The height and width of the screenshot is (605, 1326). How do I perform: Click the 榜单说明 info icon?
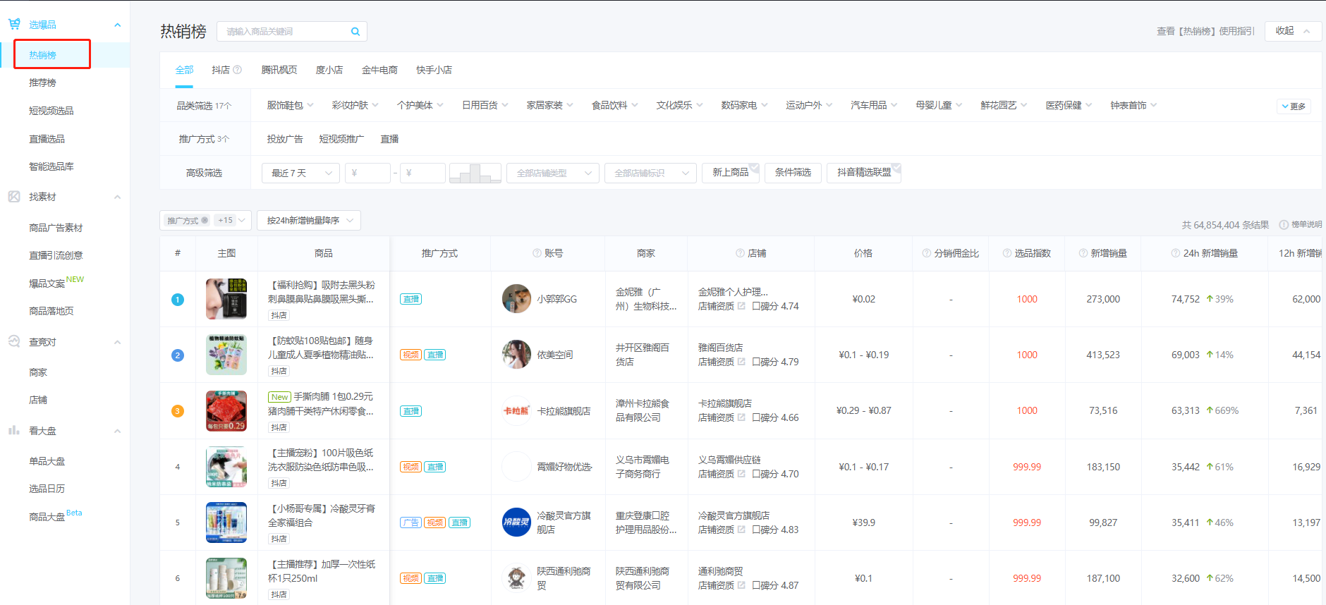(1284, 225)
